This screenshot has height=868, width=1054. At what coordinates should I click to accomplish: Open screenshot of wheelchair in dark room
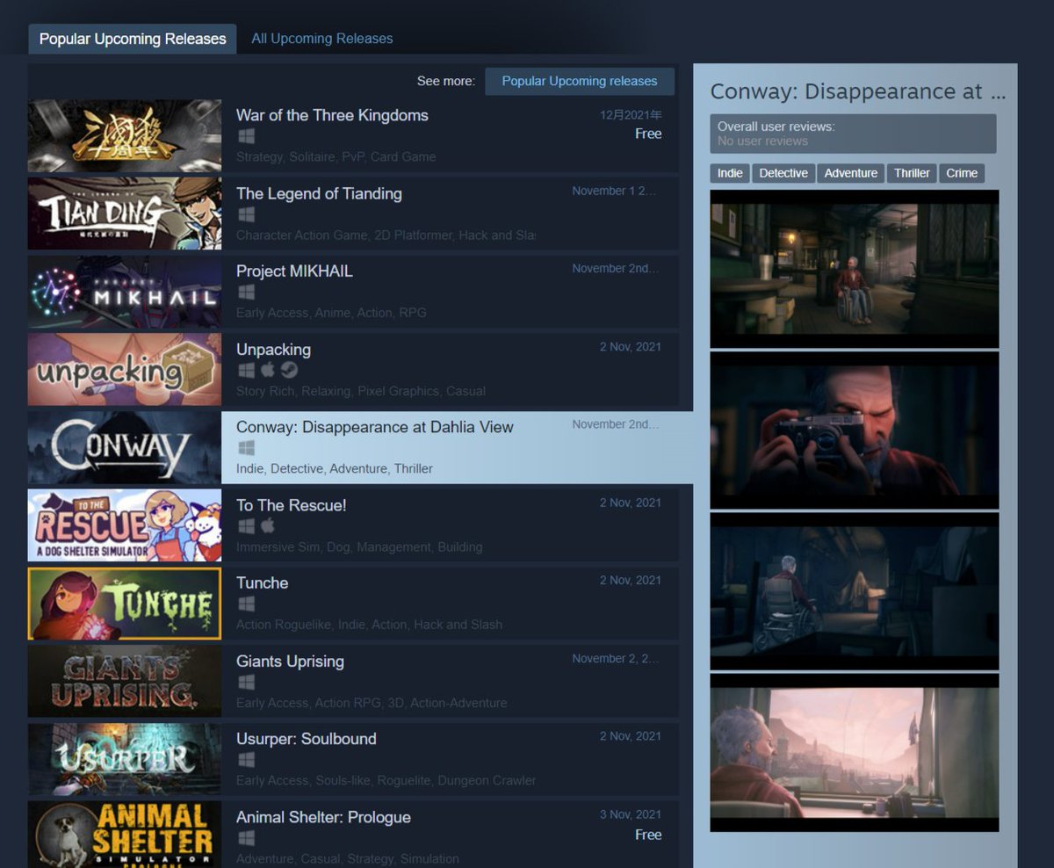pyautogui.click(x=855, y=591)
